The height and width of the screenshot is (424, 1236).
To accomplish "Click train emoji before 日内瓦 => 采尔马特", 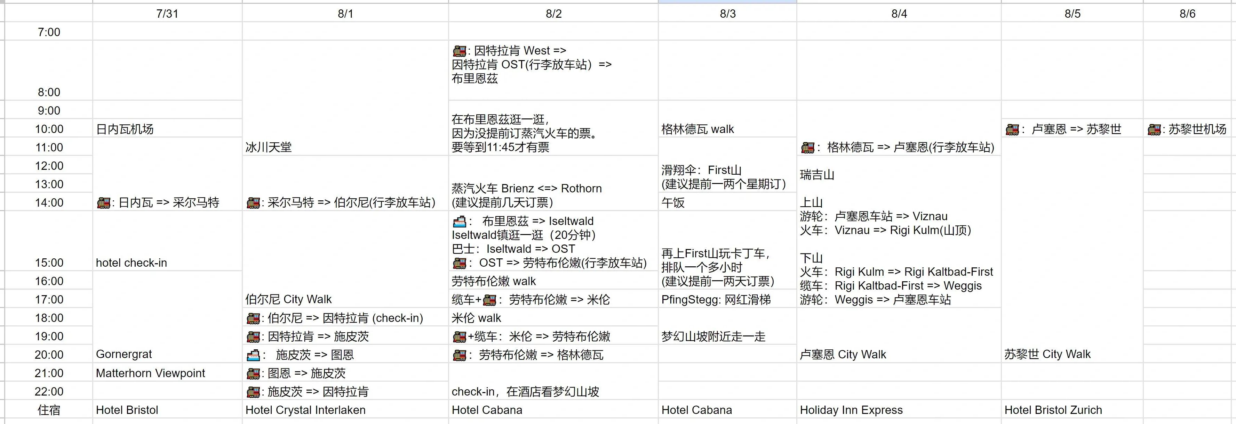I will click(103, 203).
